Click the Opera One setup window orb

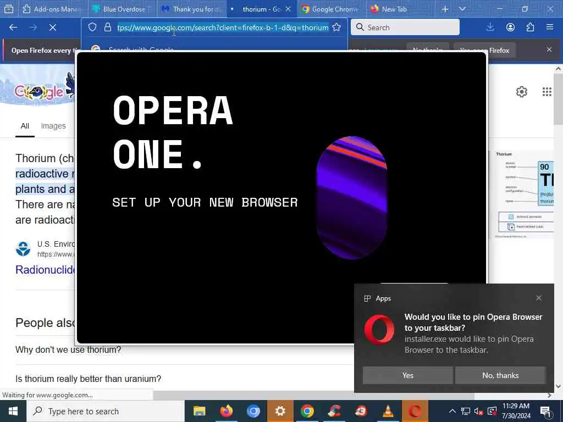351,198
